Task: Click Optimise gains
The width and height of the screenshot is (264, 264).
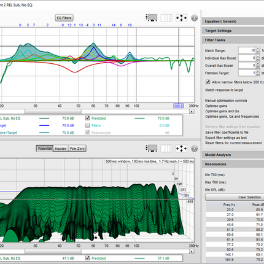Action: pyautogui.click(x=216, y=106)
